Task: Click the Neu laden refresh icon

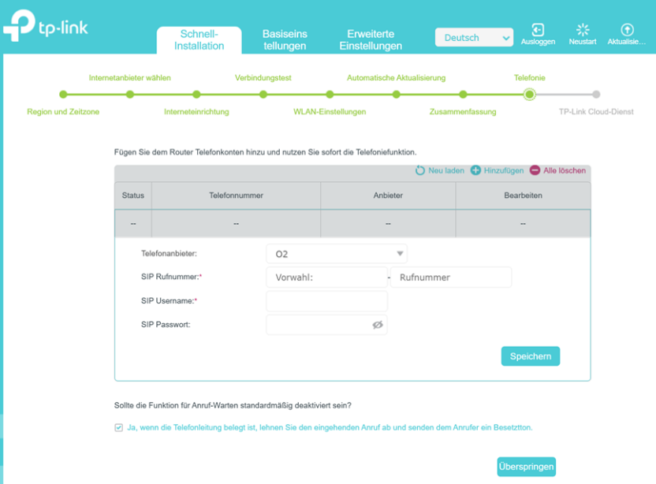Action: pos(420,170)
